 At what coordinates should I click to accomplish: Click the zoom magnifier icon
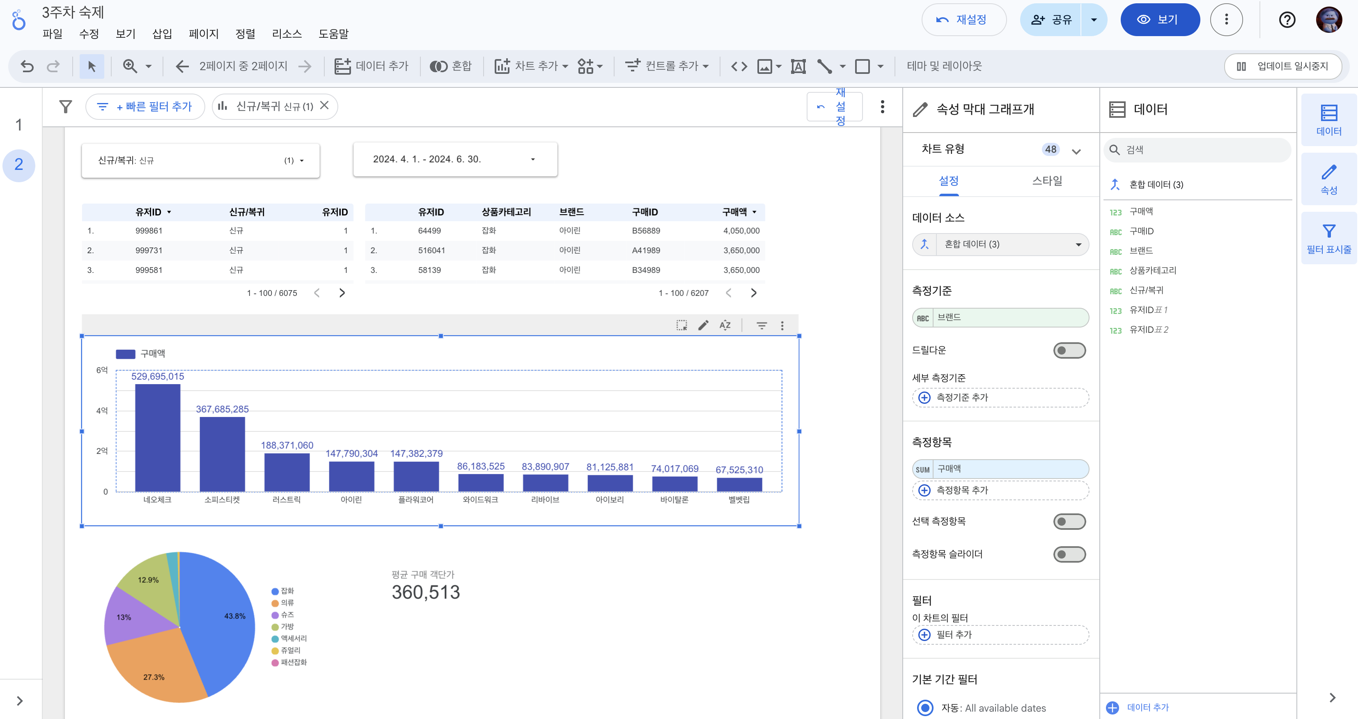(130, 66)
